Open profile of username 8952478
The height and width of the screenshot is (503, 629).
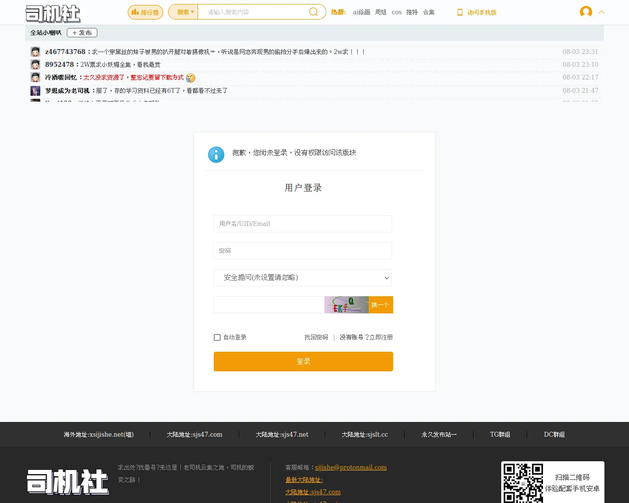tap(59, 64)
